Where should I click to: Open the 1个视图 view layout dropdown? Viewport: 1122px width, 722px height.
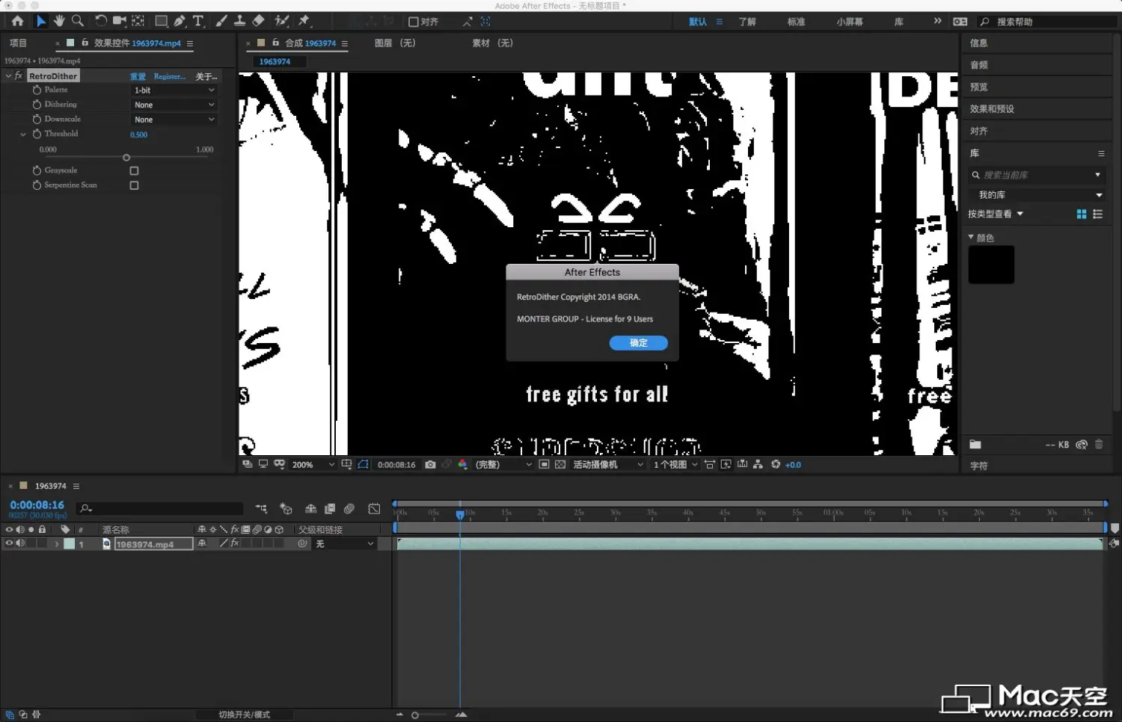[x=675, y=465]
